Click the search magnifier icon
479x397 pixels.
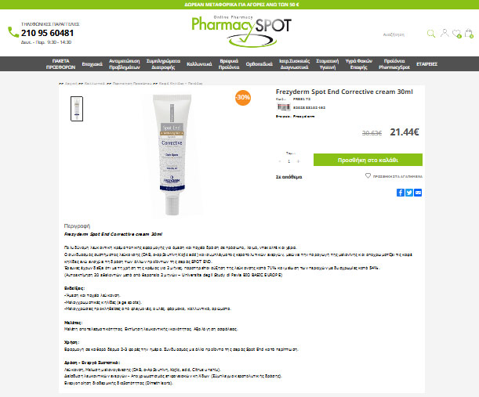pos(431,34)
